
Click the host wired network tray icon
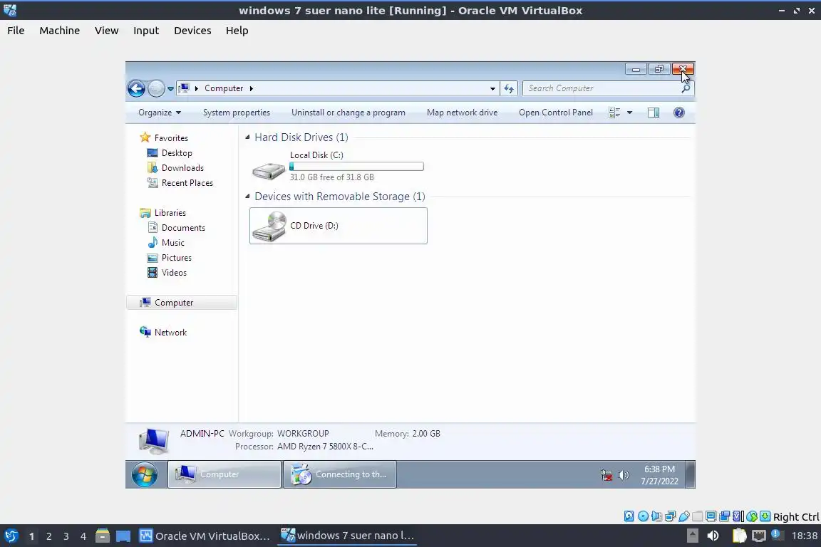[x=759, y=536]
